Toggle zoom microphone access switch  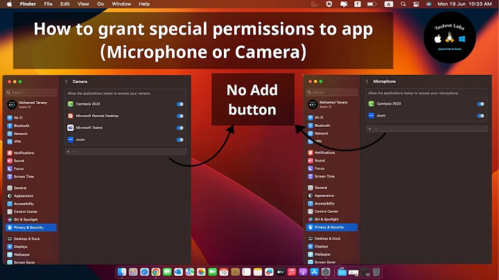(480, 116)
